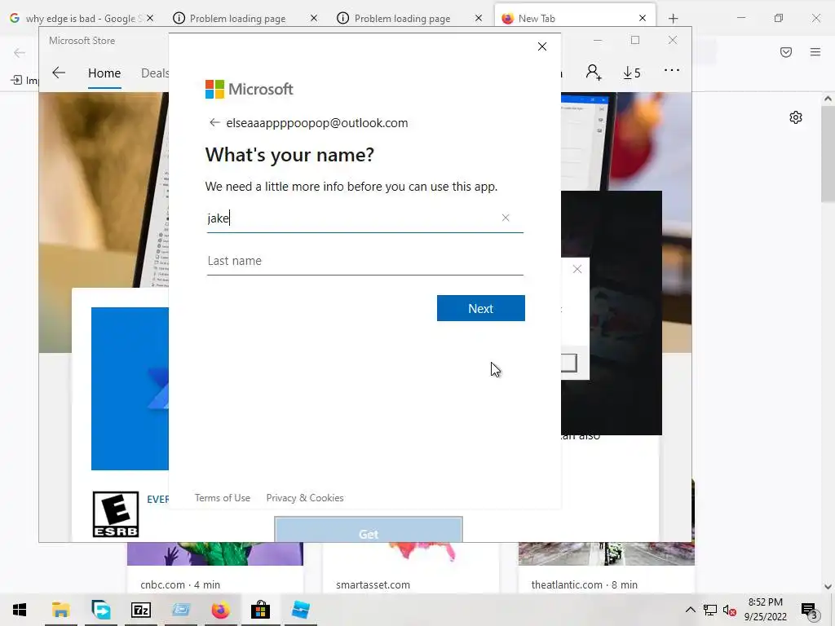This screenshot has height=626, width=835.
Task: Clear the first name field with X icon
Action: (x=506, y=218)
